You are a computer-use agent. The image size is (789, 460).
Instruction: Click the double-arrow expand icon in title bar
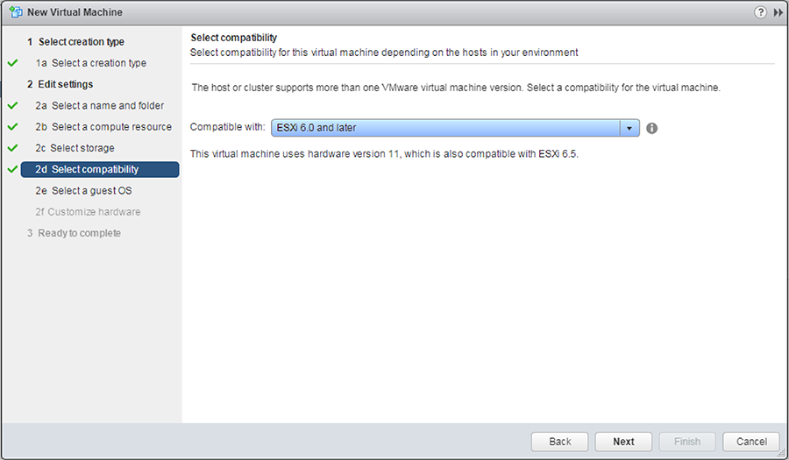[x=778, y=12]
